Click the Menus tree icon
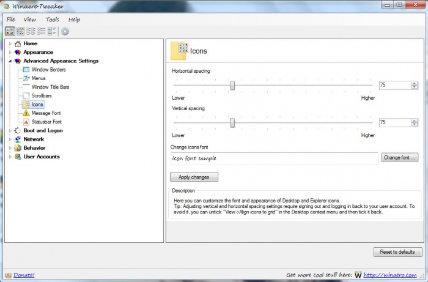The image size is (428, 282). tap(26, 78)
